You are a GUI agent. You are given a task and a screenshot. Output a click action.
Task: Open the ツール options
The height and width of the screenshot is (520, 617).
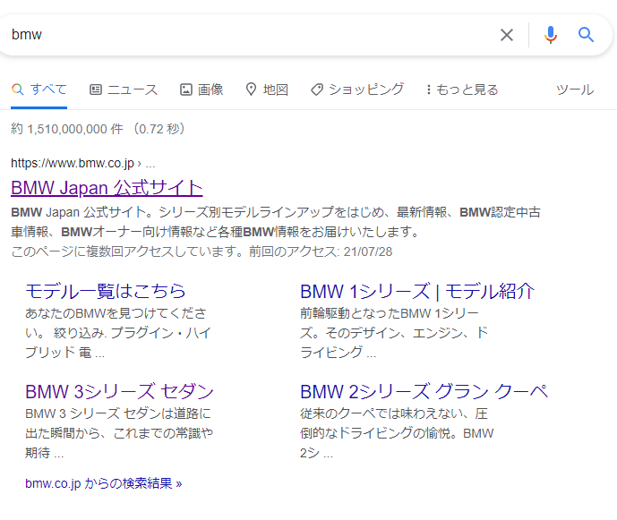coord(575,90)
